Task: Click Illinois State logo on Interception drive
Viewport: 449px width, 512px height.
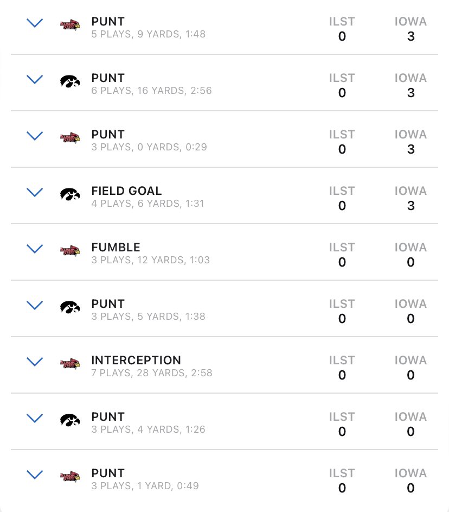Action: click(70, 364)
